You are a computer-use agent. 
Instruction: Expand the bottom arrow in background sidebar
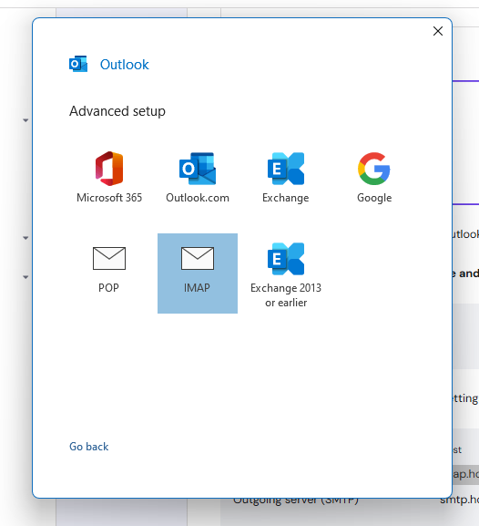pos(25,277)
